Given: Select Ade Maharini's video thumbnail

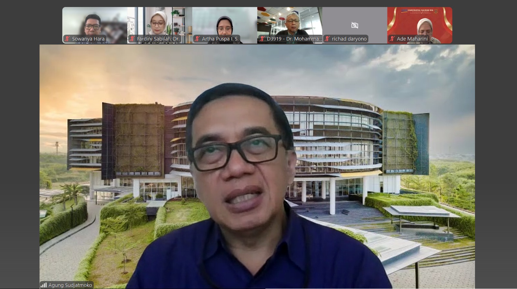Looking at the screenshot, I should tap(420, 25).
